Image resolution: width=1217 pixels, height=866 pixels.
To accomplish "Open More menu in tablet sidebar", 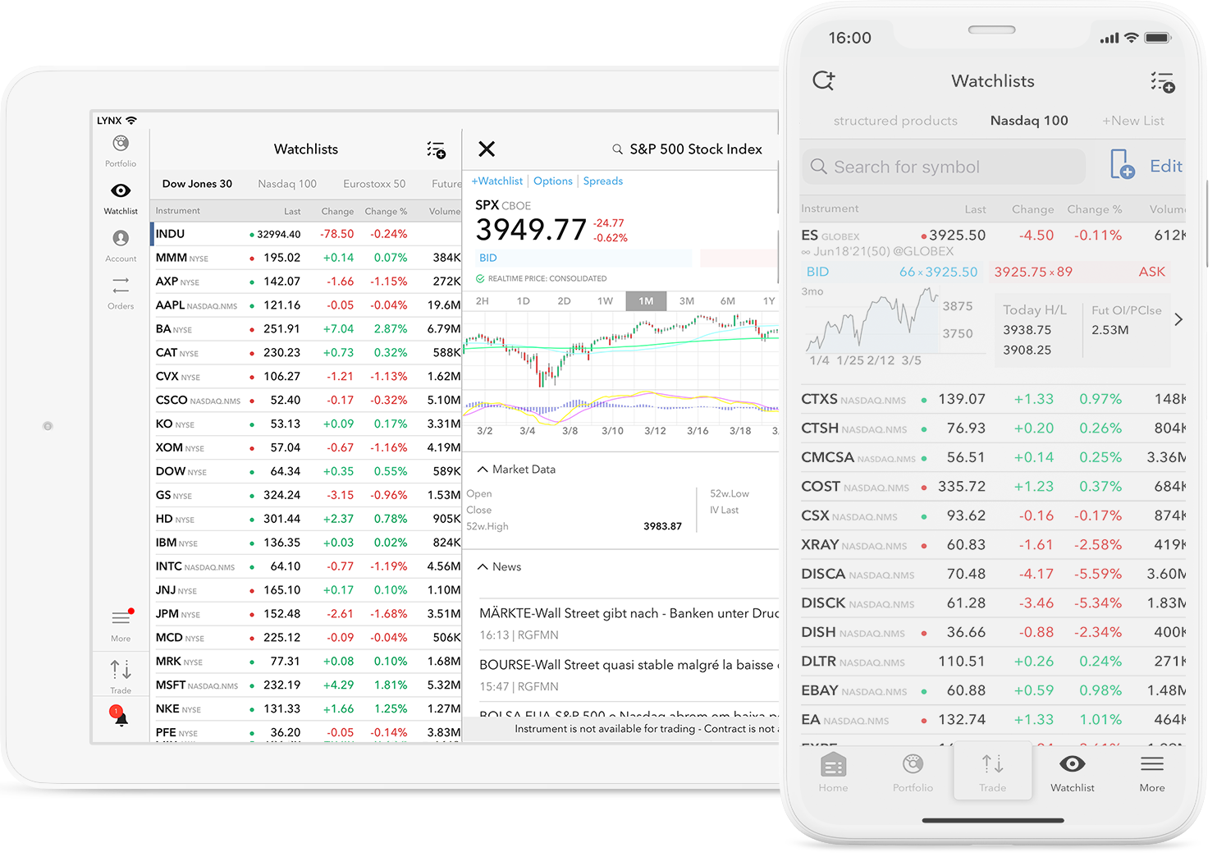I will tap(121, 625).
